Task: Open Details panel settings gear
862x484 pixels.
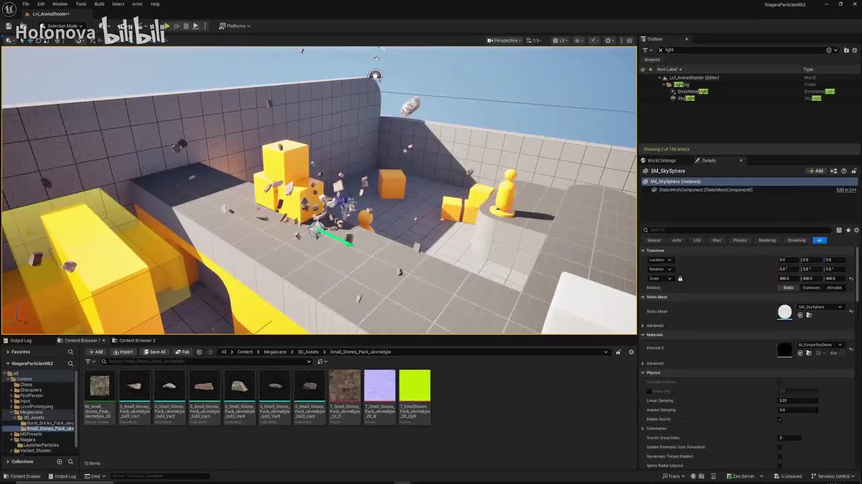Action: [857, 230]
